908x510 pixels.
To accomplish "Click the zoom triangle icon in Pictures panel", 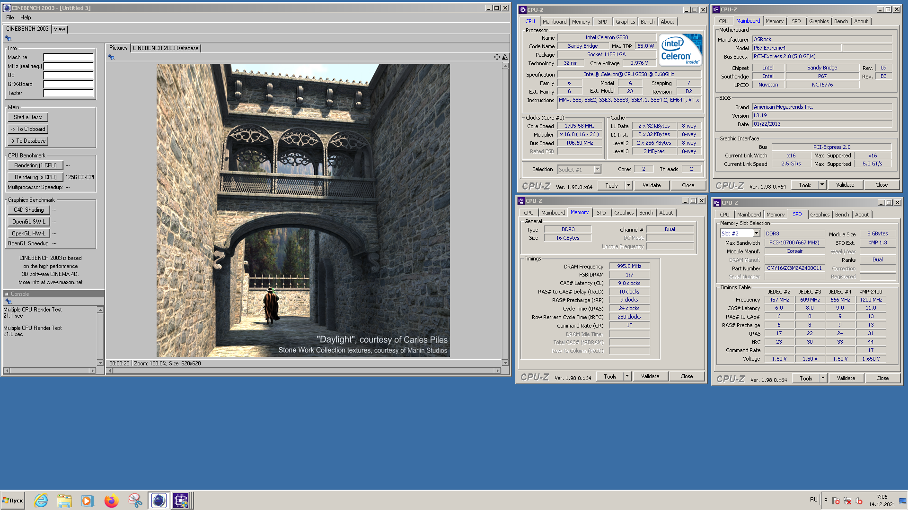I will point(505,57).
